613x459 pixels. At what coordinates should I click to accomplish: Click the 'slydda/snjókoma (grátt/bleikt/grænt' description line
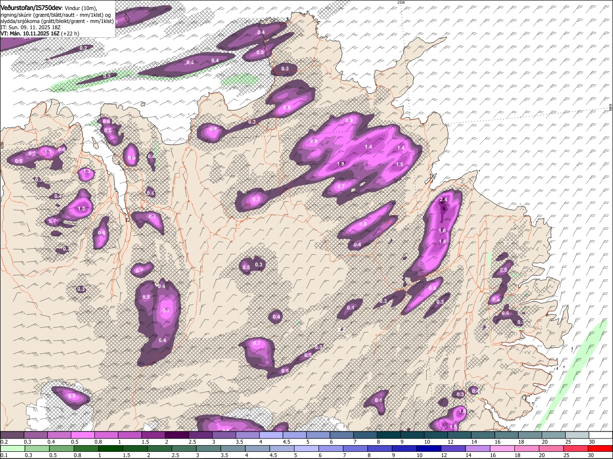click(57, 21)
